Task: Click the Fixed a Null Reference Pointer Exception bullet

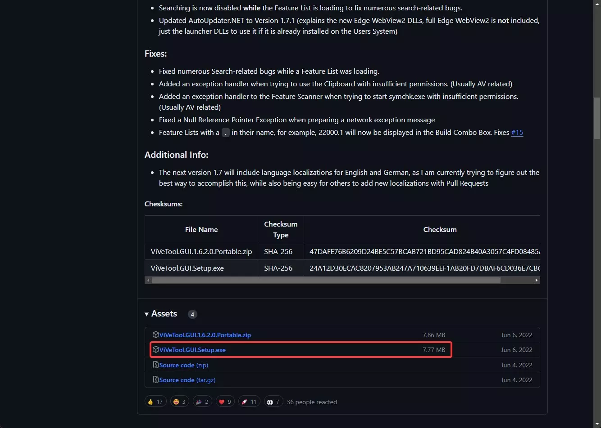Action: [x=297, y=120]
